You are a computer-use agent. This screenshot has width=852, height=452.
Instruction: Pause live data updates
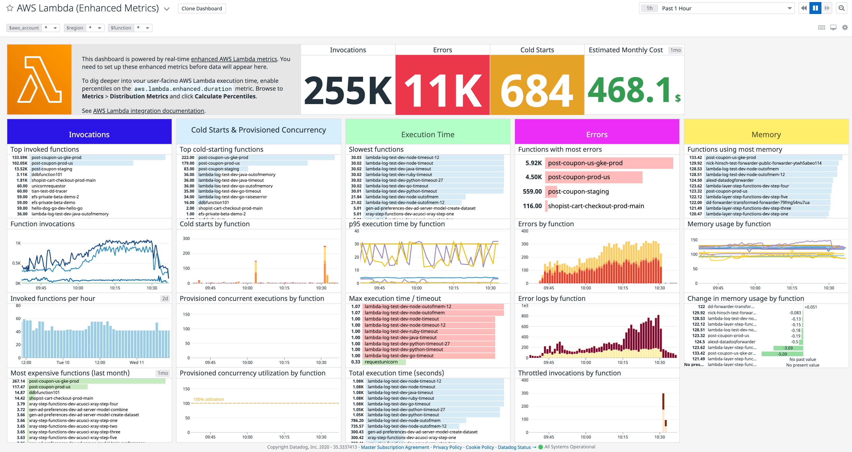point(815,8)
